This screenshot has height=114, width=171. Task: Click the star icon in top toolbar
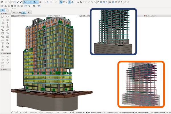tap(121, 2)
